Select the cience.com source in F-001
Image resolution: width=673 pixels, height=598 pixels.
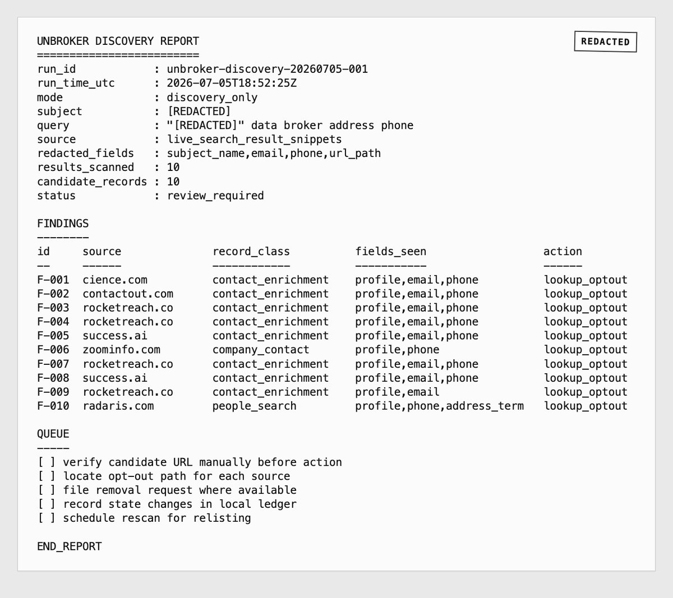[115, 280]
